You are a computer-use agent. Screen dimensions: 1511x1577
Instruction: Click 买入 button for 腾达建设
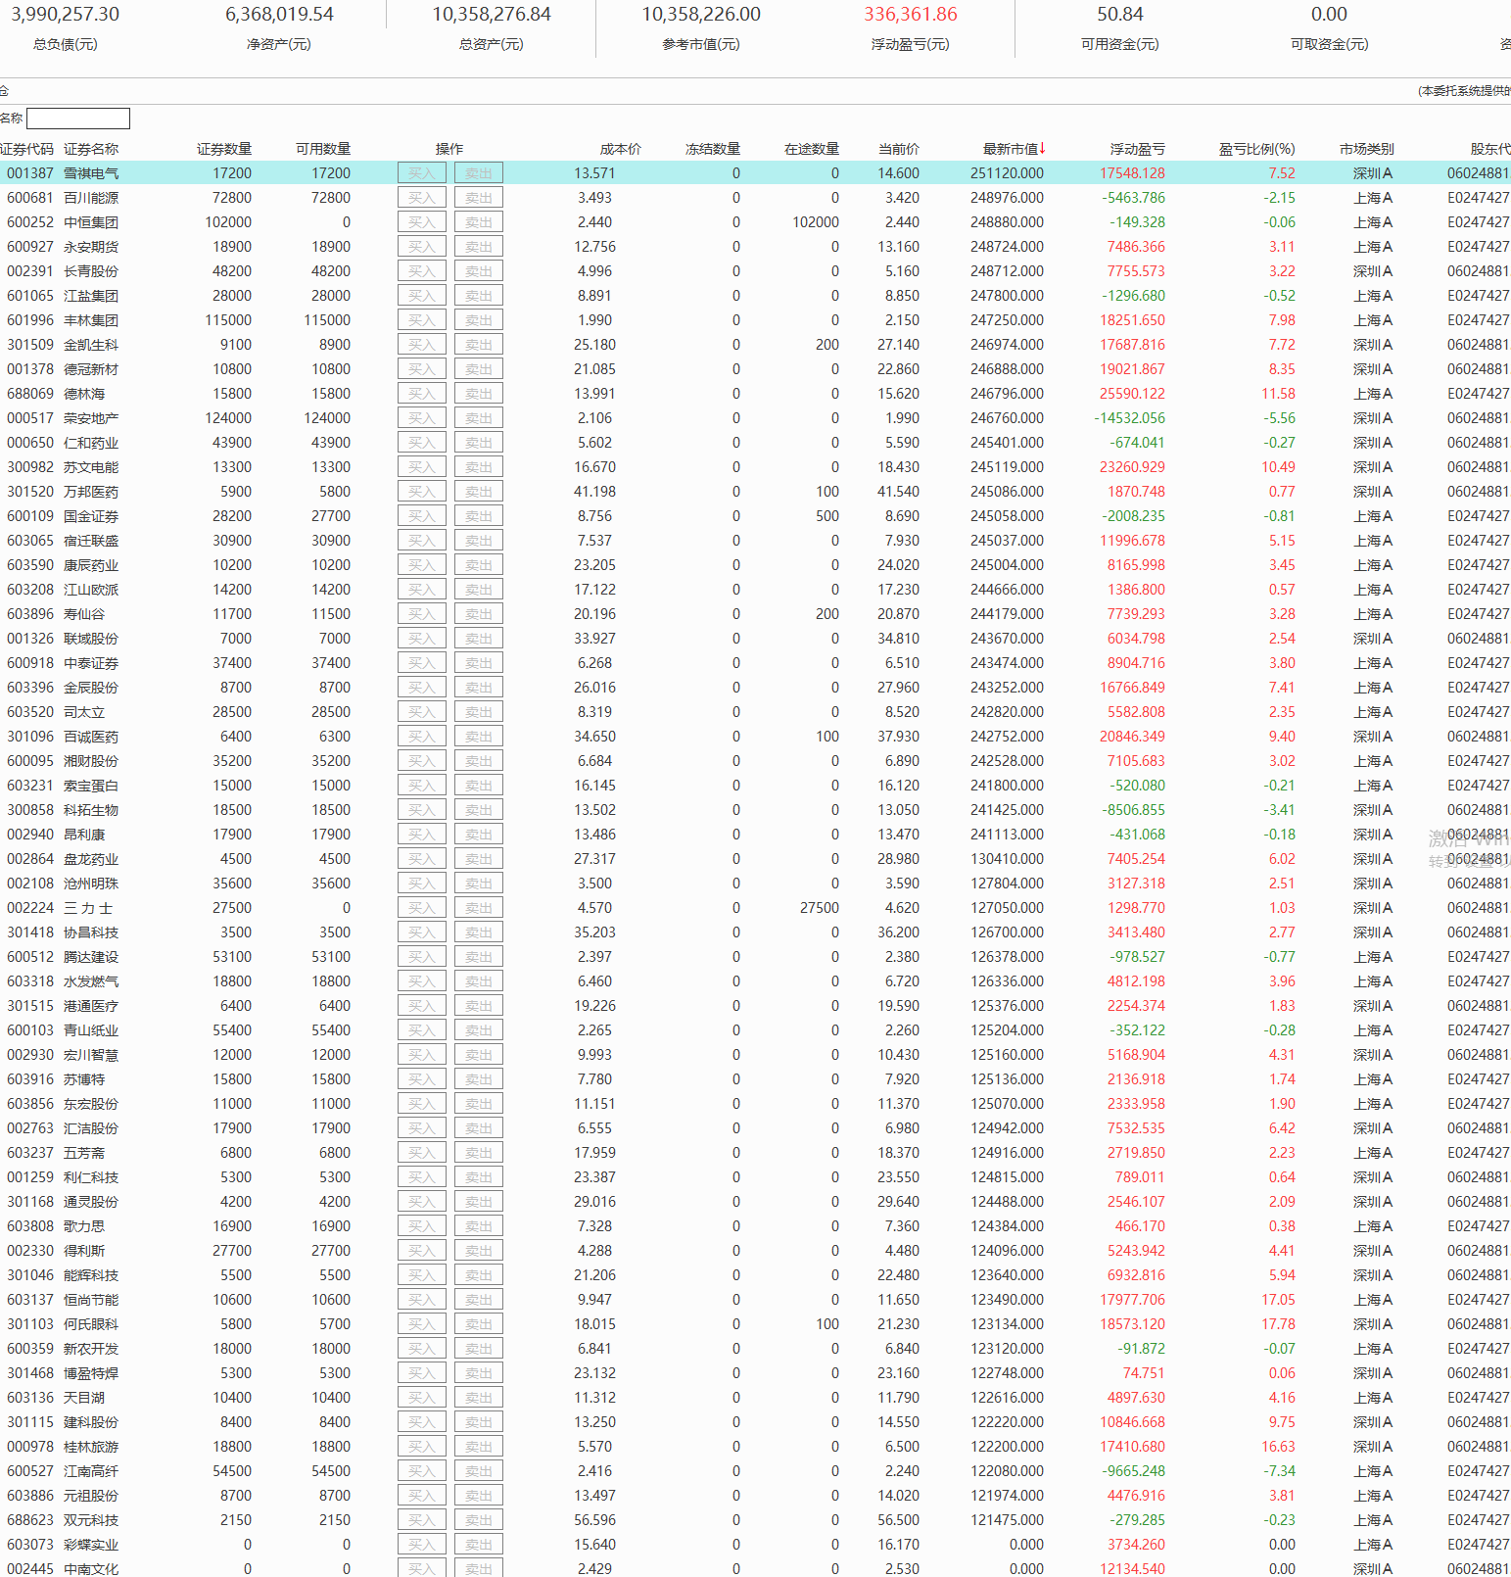tap(422, 957)
